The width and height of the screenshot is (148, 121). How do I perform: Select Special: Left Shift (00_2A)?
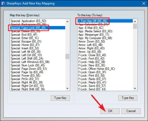pyautogui.click(x=38, y=59)
